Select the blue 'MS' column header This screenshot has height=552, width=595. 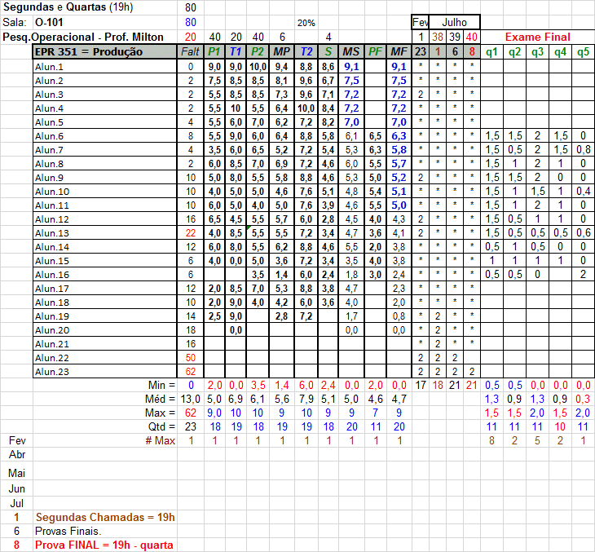[x=350, y=52]
